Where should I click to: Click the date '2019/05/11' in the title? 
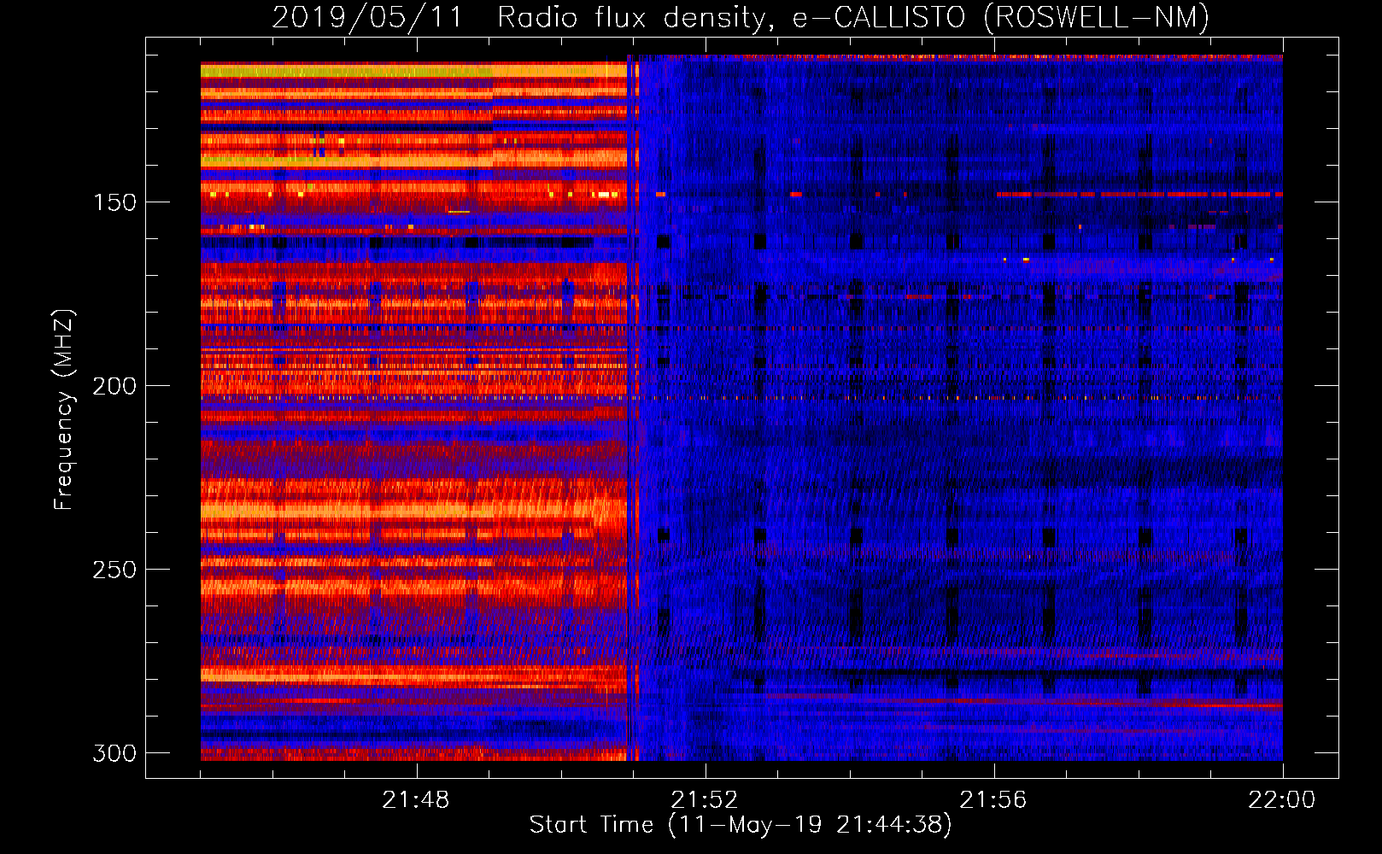coord(367,17)
